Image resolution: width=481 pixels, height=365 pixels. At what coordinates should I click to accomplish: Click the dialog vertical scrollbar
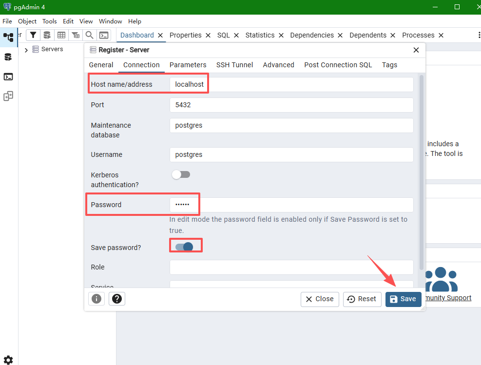pyautogui.click(x=422, y=173)
